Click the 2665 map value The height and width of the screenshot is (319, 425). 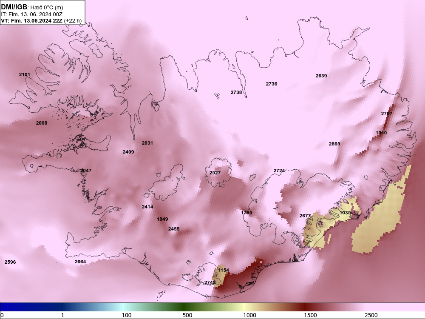coord(334,144)
